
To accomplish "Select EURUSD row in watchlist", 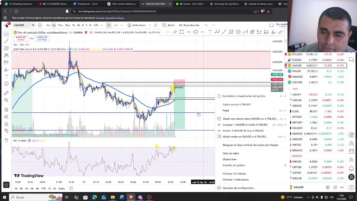I will click(x=315, y=60).
